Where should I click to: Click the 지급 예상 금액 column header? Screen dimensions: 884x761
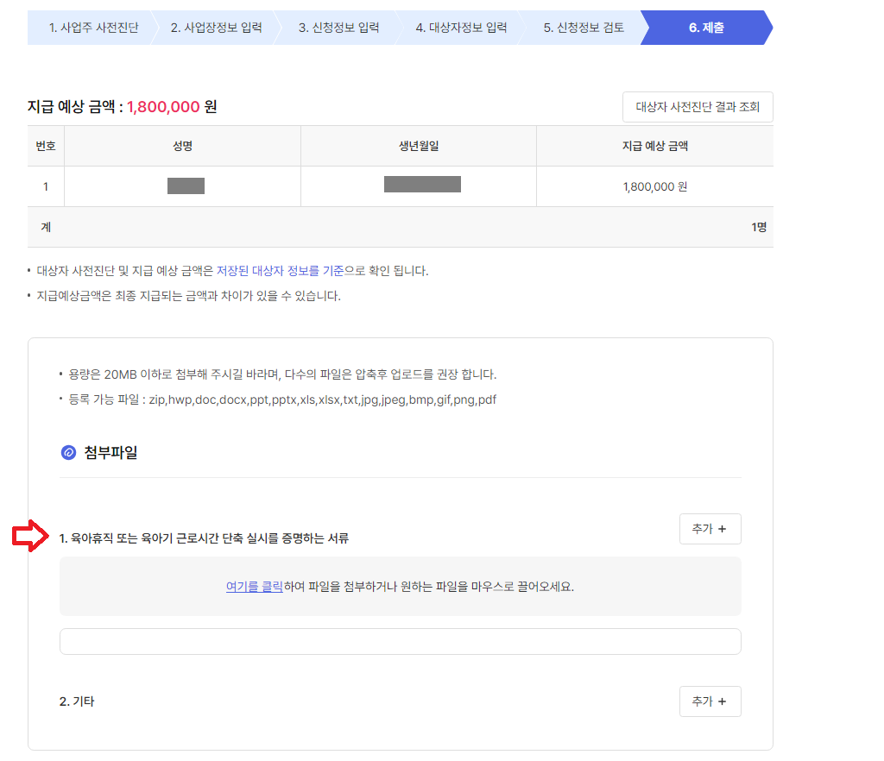pyautogui.click(x=654, y=146)
